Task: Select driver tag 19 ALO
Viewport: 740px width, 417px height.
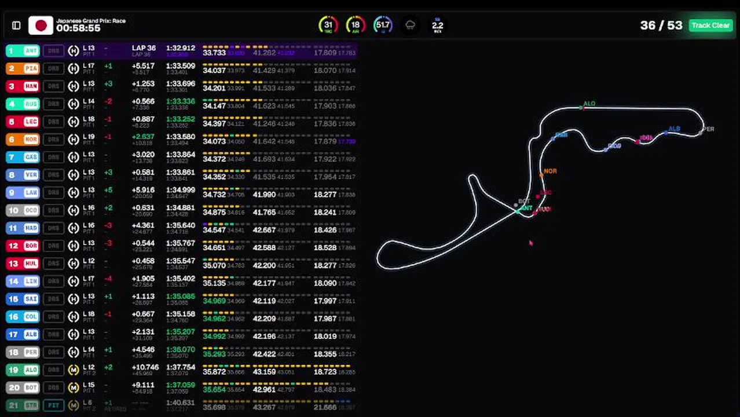Action: coord(23,370)
